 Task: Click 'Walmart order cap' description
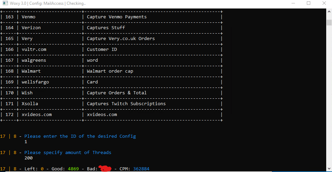[x=110, y=71]
